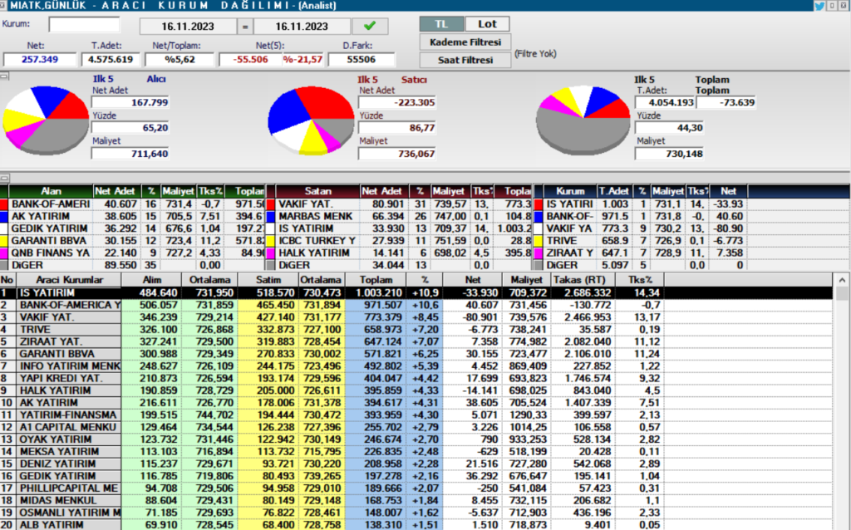Viewport: 851px width, 530px height.
Task: Open the Kademe Filtresi filter
Action: point(463,42)
